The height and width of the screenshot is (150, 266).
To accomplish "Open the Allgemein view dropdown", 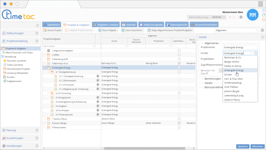I will coord(236,30).
